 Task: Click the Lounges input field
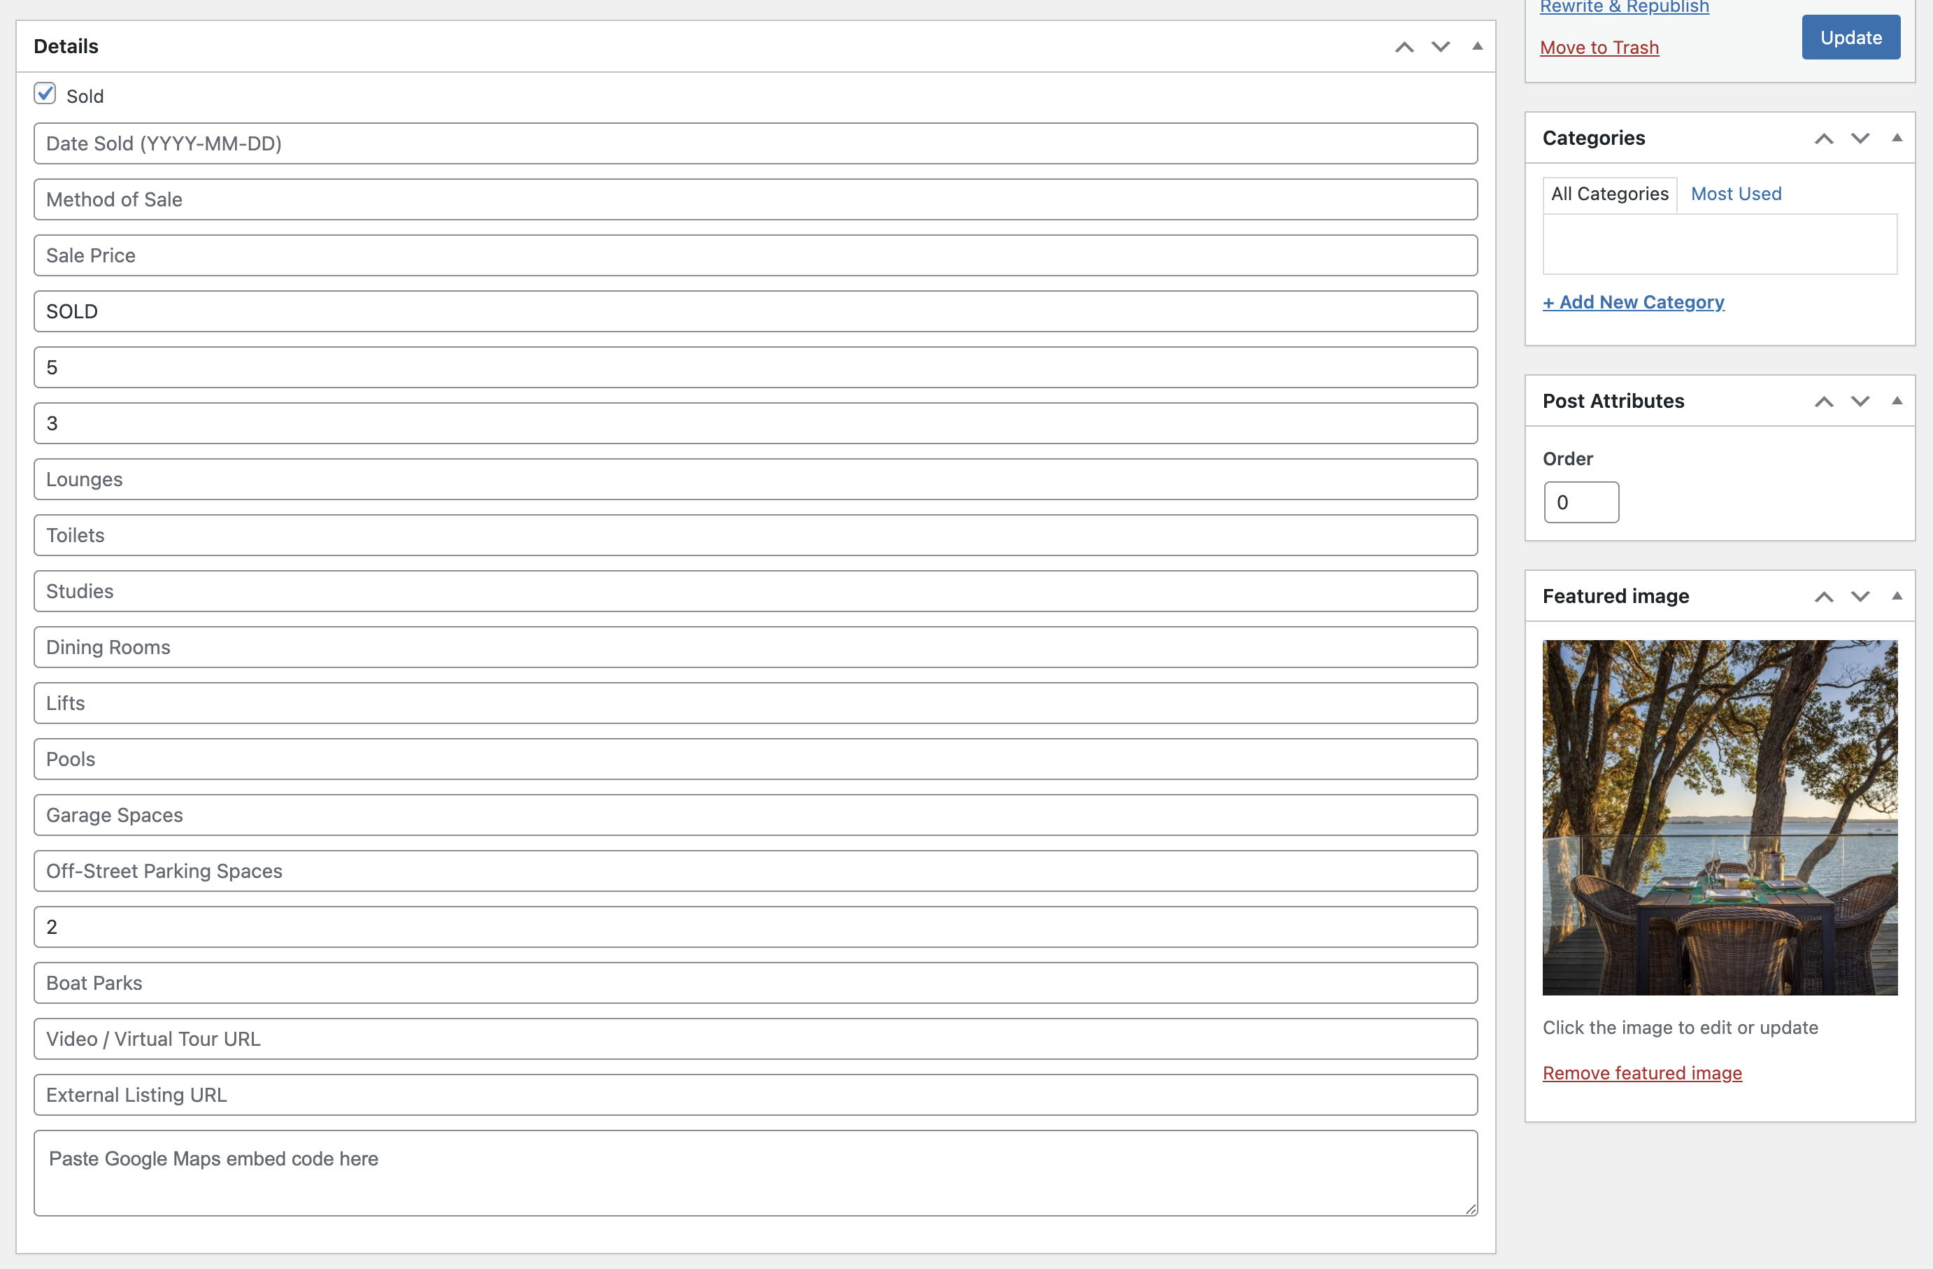[755, 480]
